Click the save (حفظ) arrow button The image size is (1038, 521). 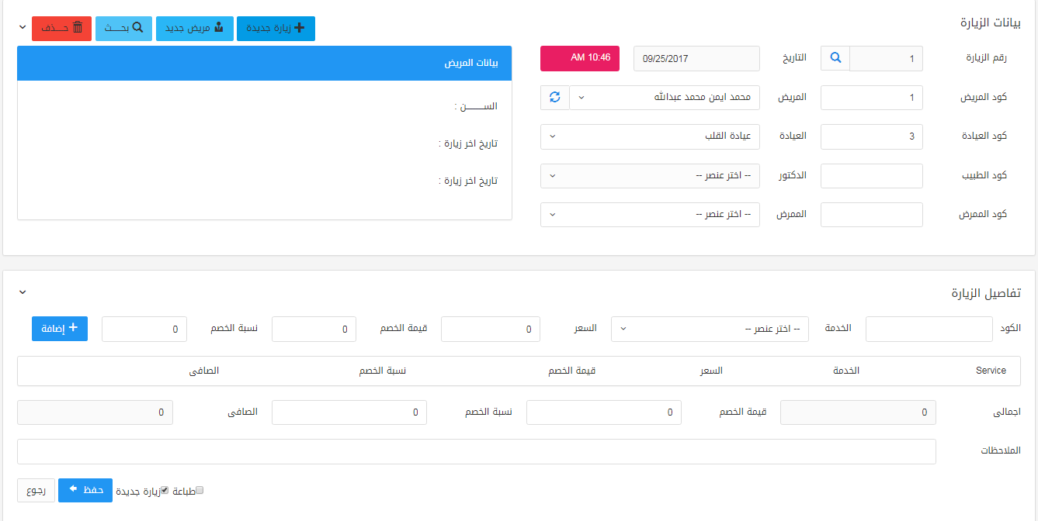click(85, 491)
